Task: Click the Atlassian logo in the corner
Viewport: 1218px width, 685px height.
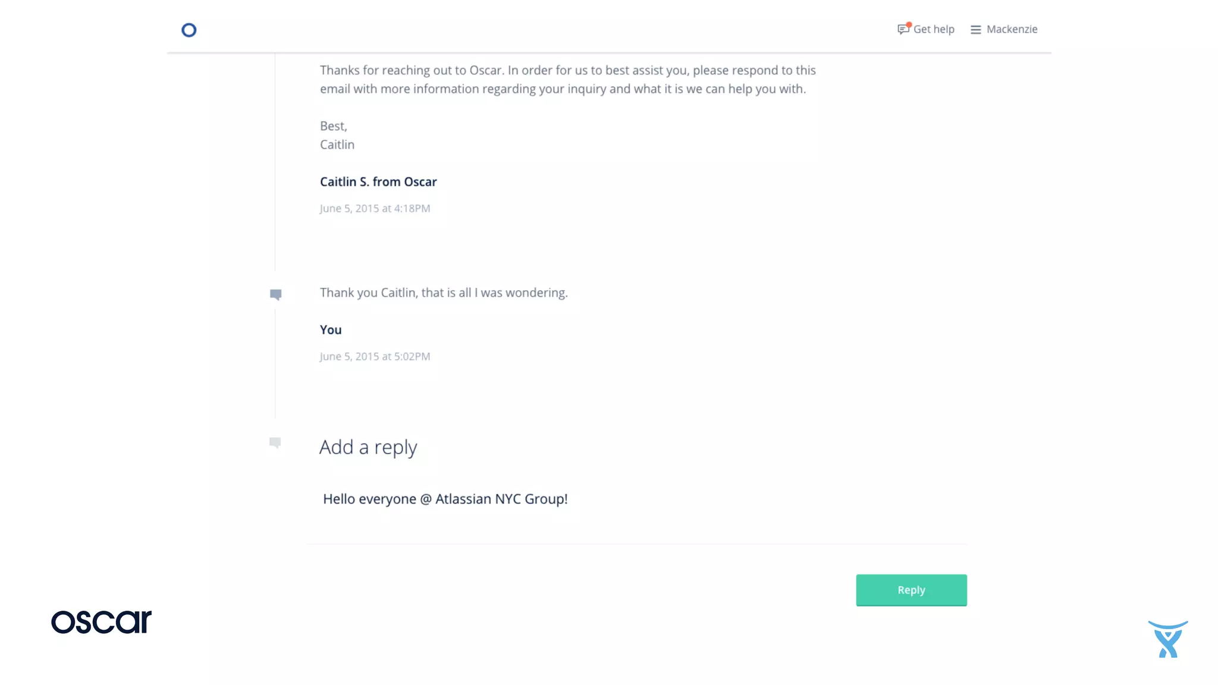Action: click(x=1167, y=639)
